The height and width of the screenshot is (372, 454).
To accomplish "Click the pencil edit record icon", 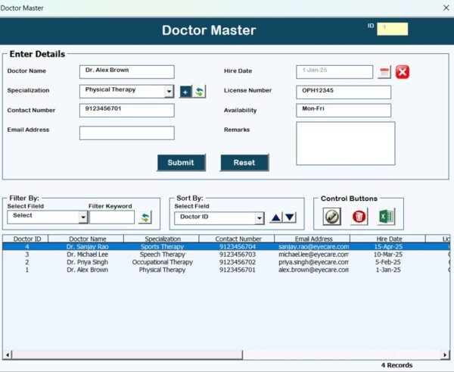I will (332, 216).
